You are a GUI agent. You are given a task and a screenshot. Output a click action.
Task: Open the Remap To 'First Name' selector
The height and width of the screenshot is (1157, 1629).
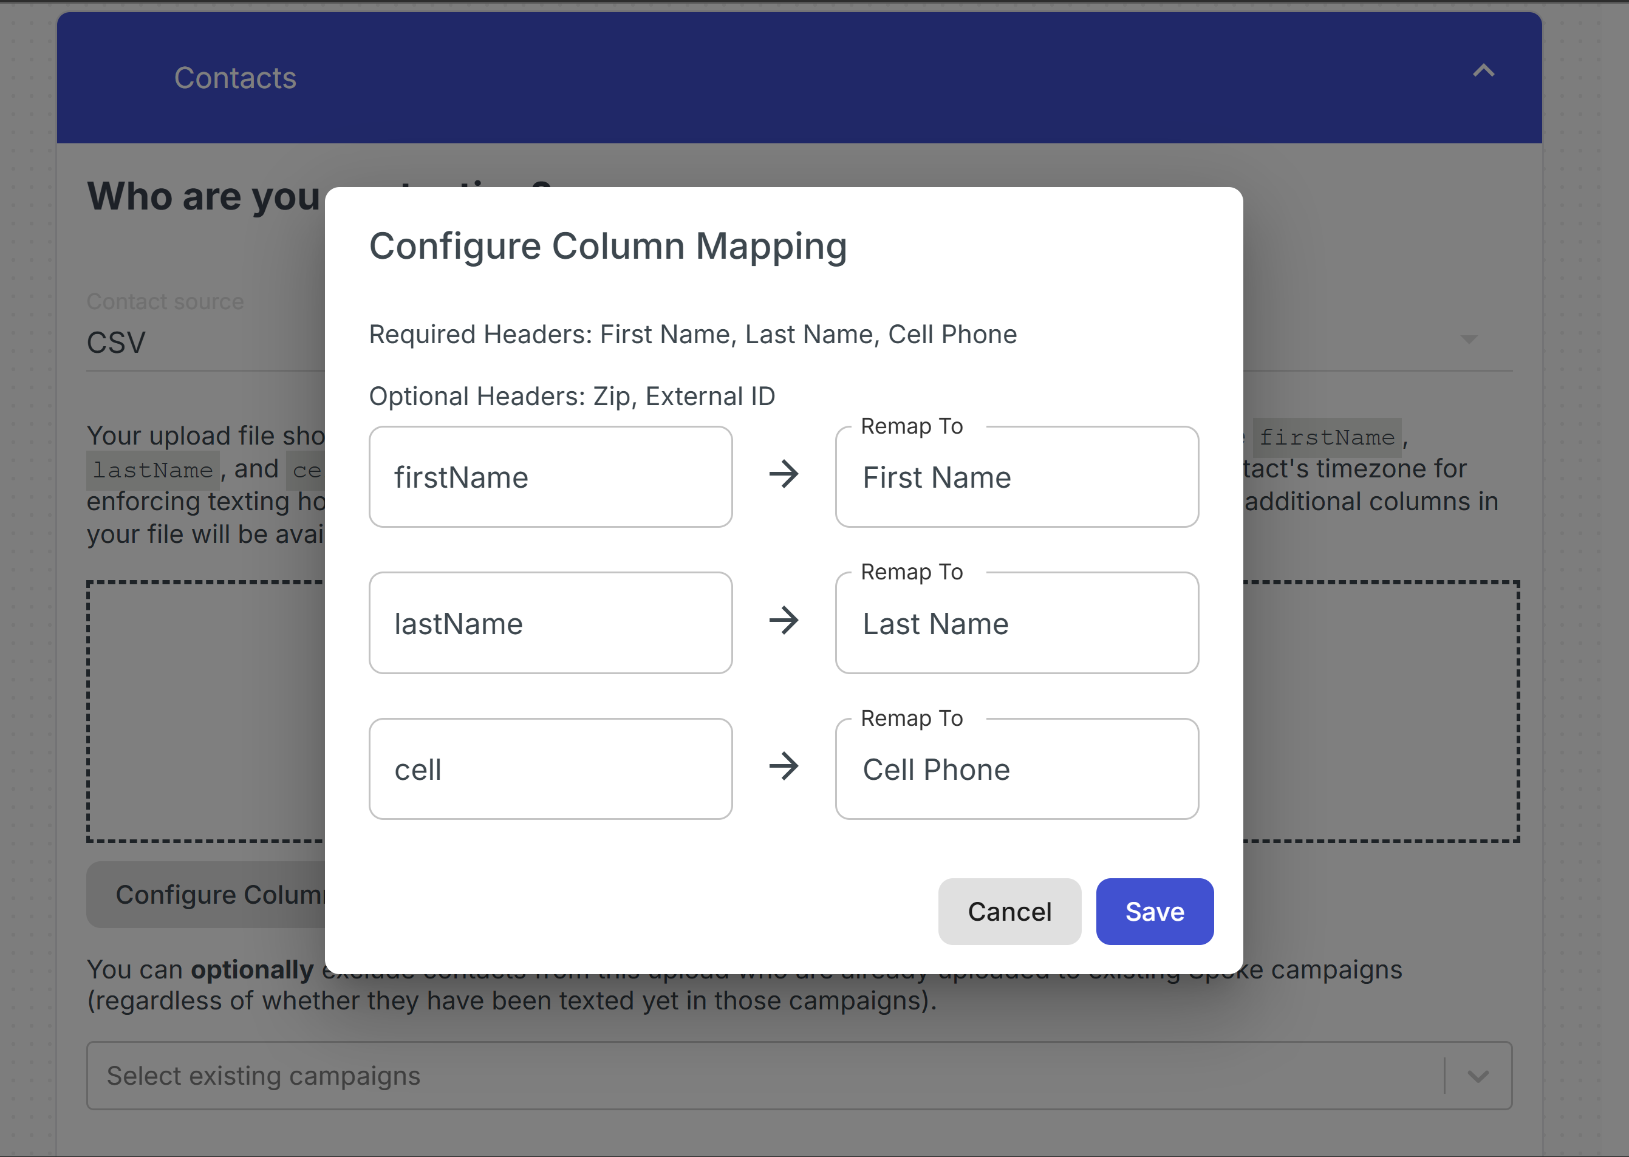1016,477
